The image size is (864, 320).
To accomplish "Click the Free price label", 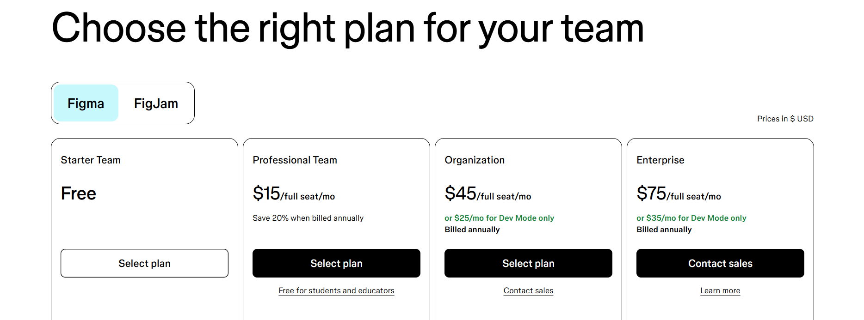I will (x=78, y=193).
